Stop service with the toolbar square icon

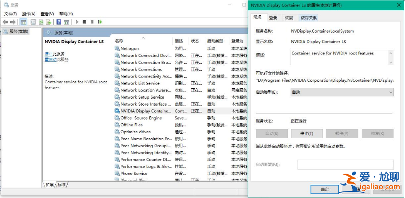[84, 22]
